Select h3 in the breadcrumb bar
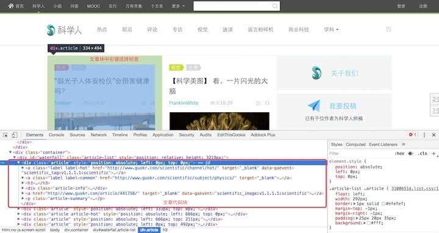The image size is (439, 233). 165,230
